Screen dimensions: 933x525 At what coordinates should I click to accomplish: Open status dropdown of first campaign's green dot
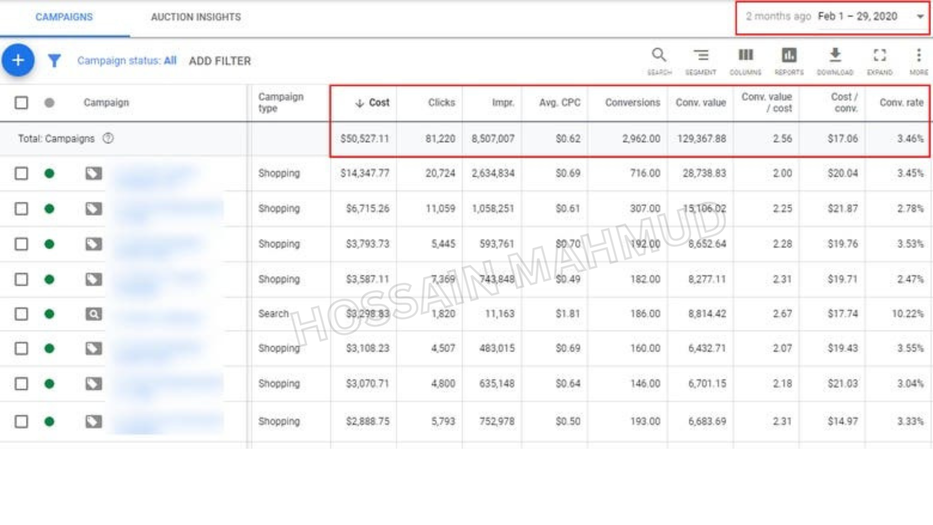(x=49, y=174)
